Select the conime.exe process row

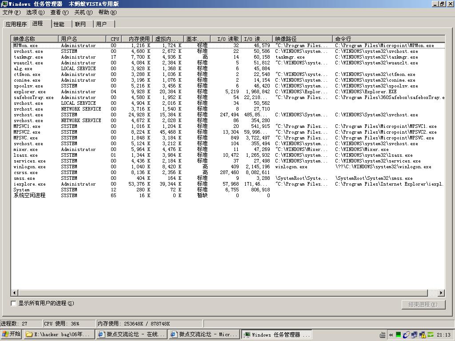pos(228,80)
